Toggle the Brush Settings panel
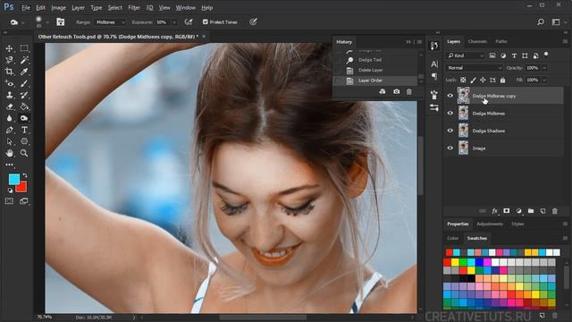 (x=61, y=22)
